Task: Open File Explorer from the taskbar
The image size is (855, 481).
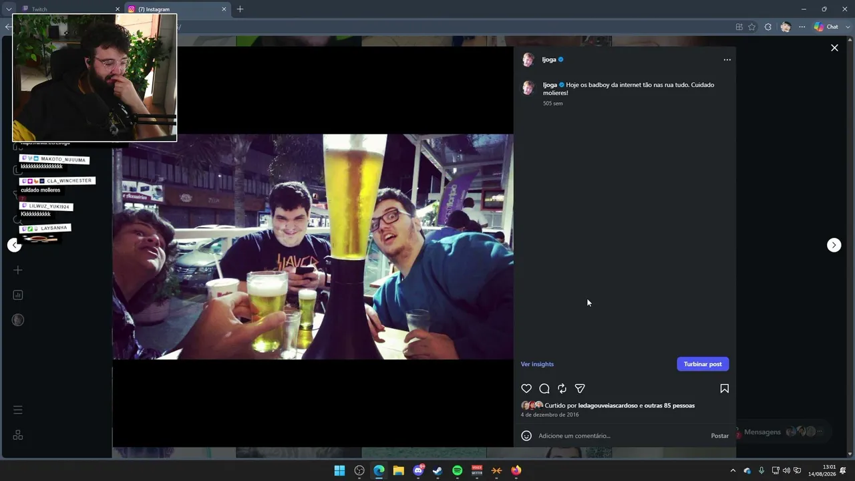Action: tap(399, 470)
